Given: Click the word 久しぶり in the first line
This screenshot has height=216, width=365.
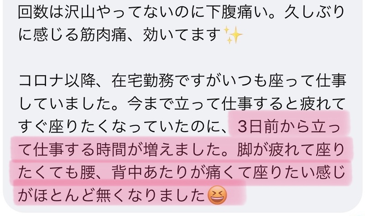Looking at the screenshot, I should (x=314, y=12).
